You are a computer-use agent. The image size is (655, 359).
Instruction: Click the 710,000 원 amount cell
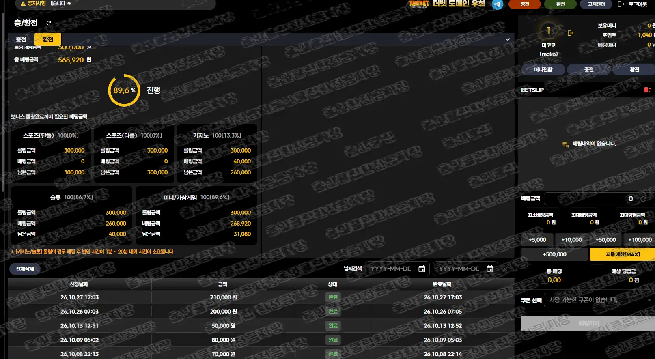click(x=224, y=297)
